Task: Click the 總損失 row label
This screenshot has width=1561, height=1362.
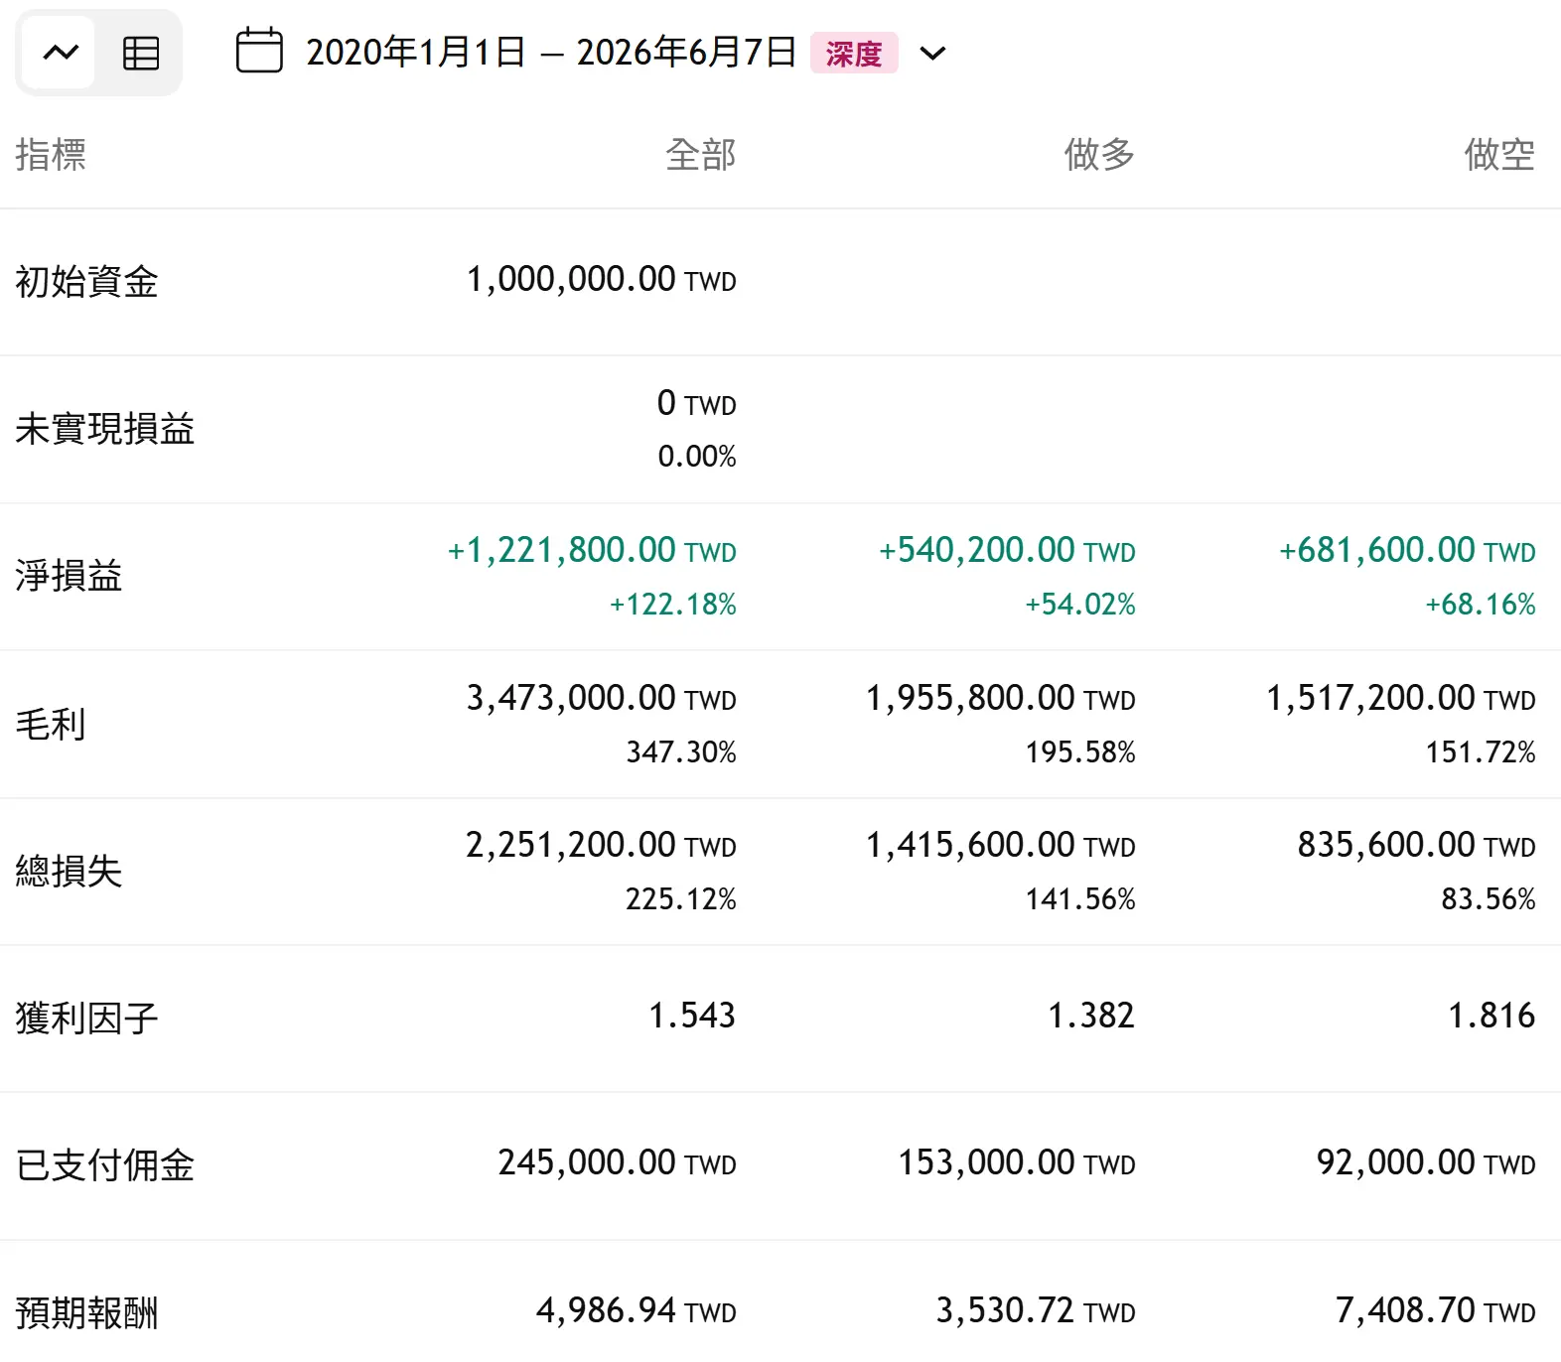Action: pyautogui.click(x=69, y=871)
